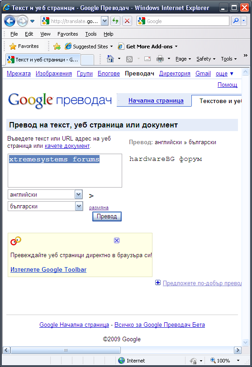Click the качете документ upload link

[x=67, y=146]
